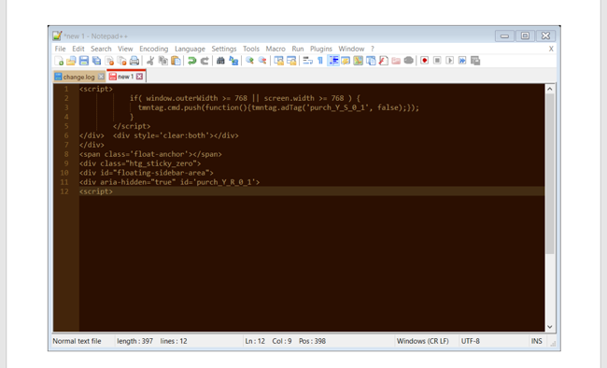Click the user defined language icon

point(346,61)
